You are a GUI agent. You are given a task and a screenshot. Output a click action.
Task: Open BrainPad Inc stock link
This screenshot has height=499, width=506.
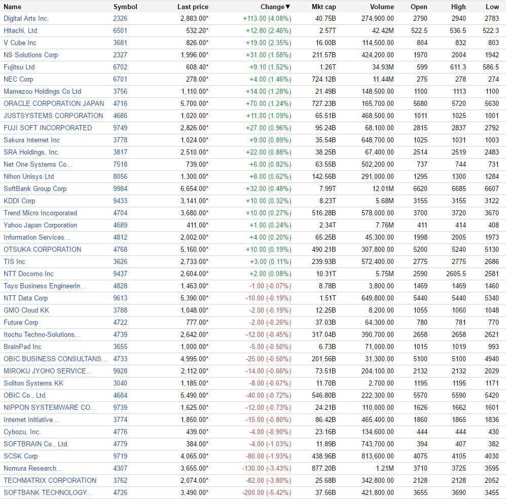click(23, 347)
